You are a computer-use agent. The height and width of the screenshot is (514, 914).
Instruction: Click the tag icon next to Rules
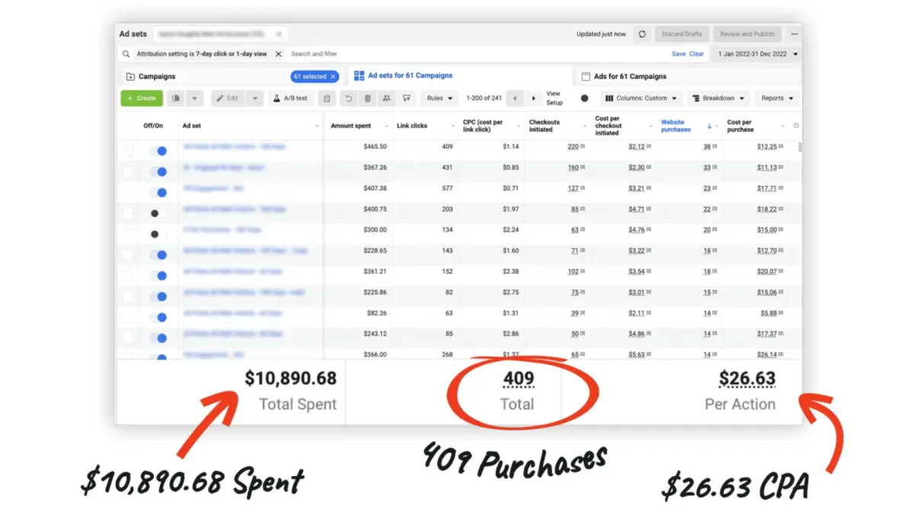406,98
